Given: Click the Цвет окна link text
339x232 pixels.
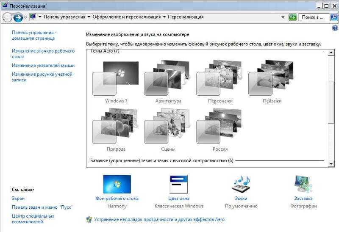Looking at the screenshot, I should tap(179, 198).
